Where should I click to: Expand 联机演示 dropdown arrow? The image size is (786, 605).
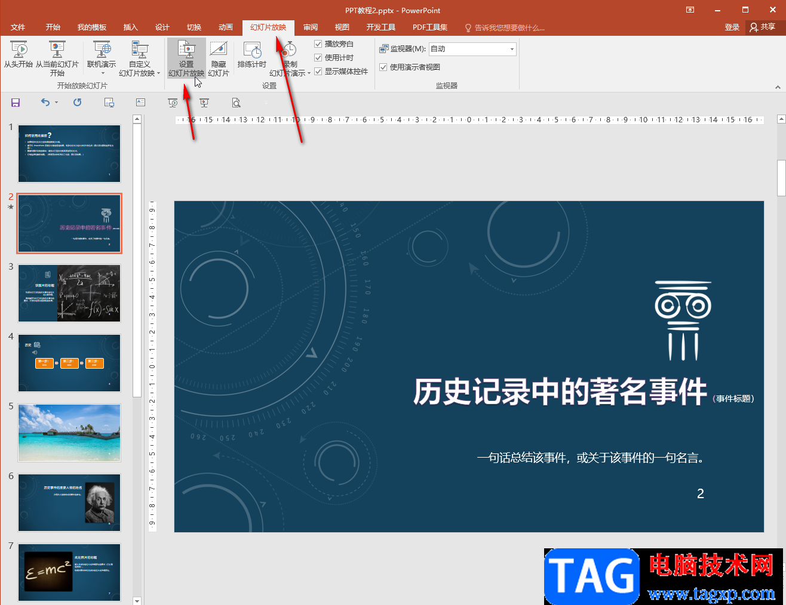tap(103, 73)
